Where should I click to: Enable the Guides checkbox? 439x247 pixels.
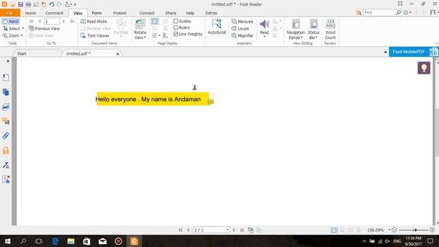176,21
